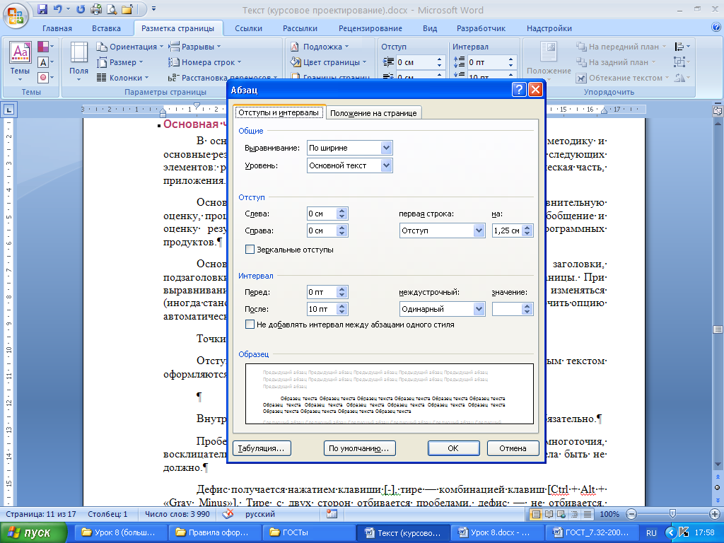Click the zoom out minus button

coord(631,514)
